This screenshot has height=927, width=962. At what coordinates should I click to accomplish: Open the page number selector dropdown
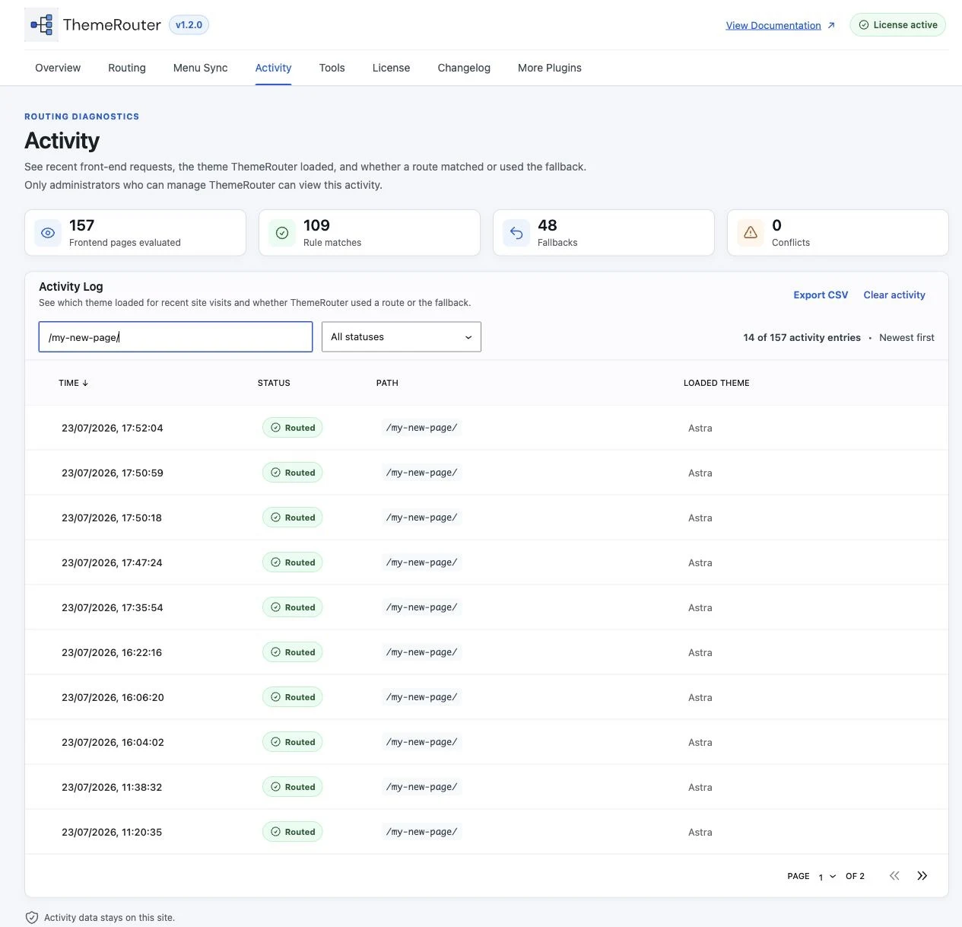coord(827,877)
